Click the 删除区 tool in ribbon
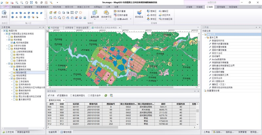Image resolution: width=262 pixels, height=135 pixels. click(x=163, y=11)
